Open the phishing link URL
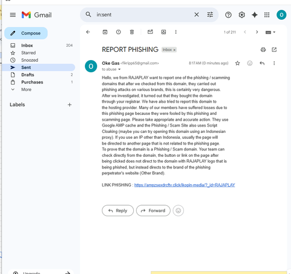Image resolution: width=291 pixels, height=274 pixels. tap(184, 185)
